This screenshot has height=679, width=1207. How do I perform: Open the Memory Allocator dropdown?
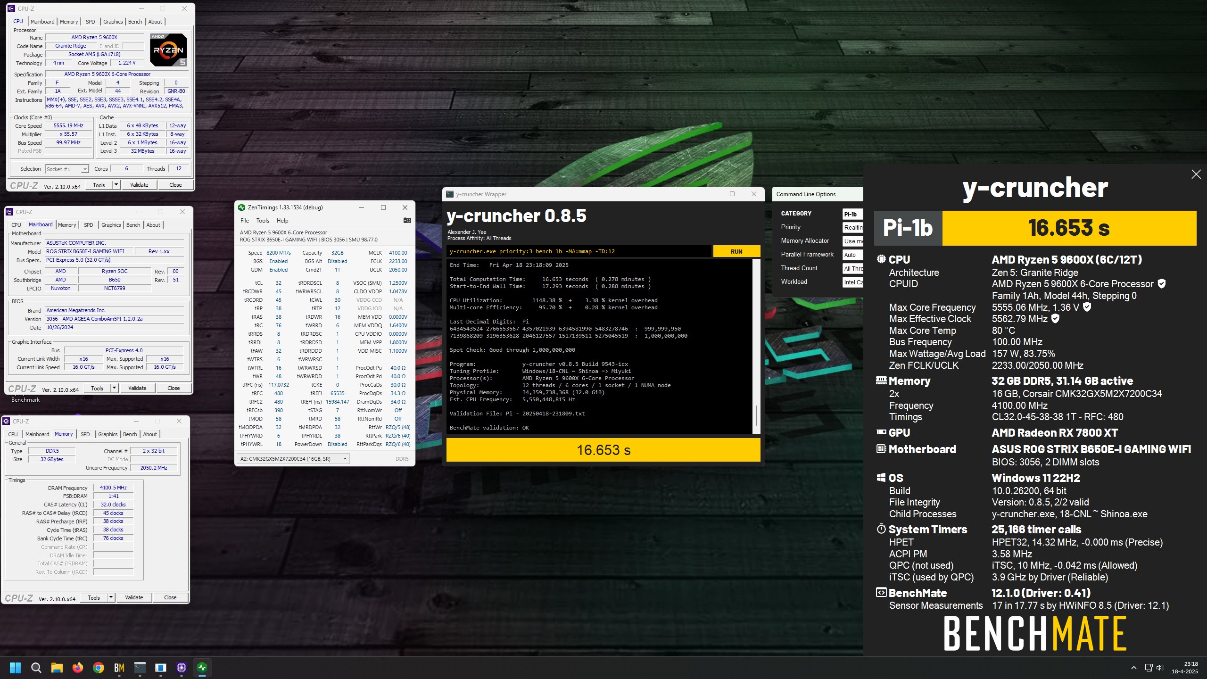tap(853, 241)
